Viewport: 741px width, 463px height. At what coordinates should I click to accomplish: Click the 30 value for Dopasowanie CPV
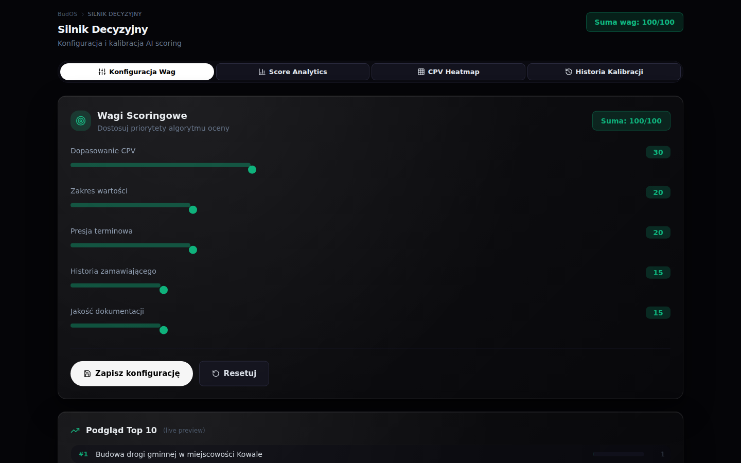pos(658,152)
